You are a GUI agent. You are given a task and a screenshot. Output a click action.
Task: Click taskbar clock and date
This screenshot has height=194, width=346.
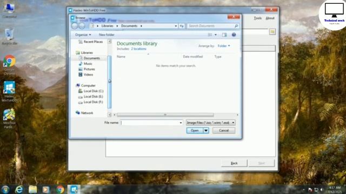click(x=335, y=190)
